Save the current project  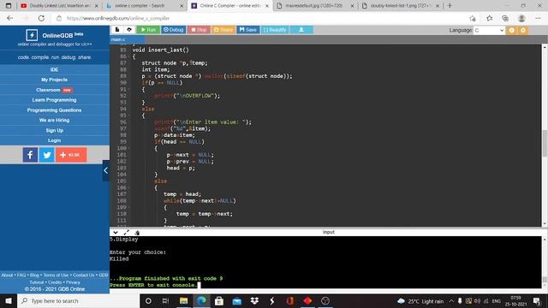(x=248, y=30)
